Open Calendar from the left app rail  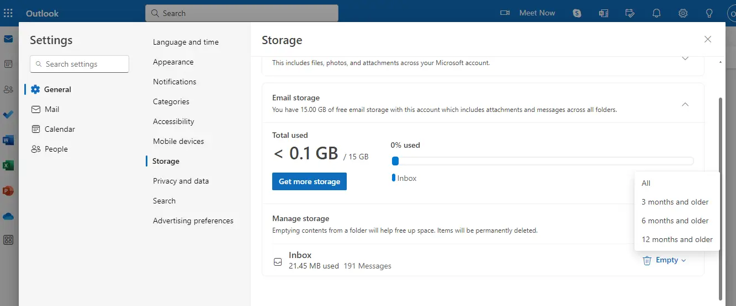8,64
